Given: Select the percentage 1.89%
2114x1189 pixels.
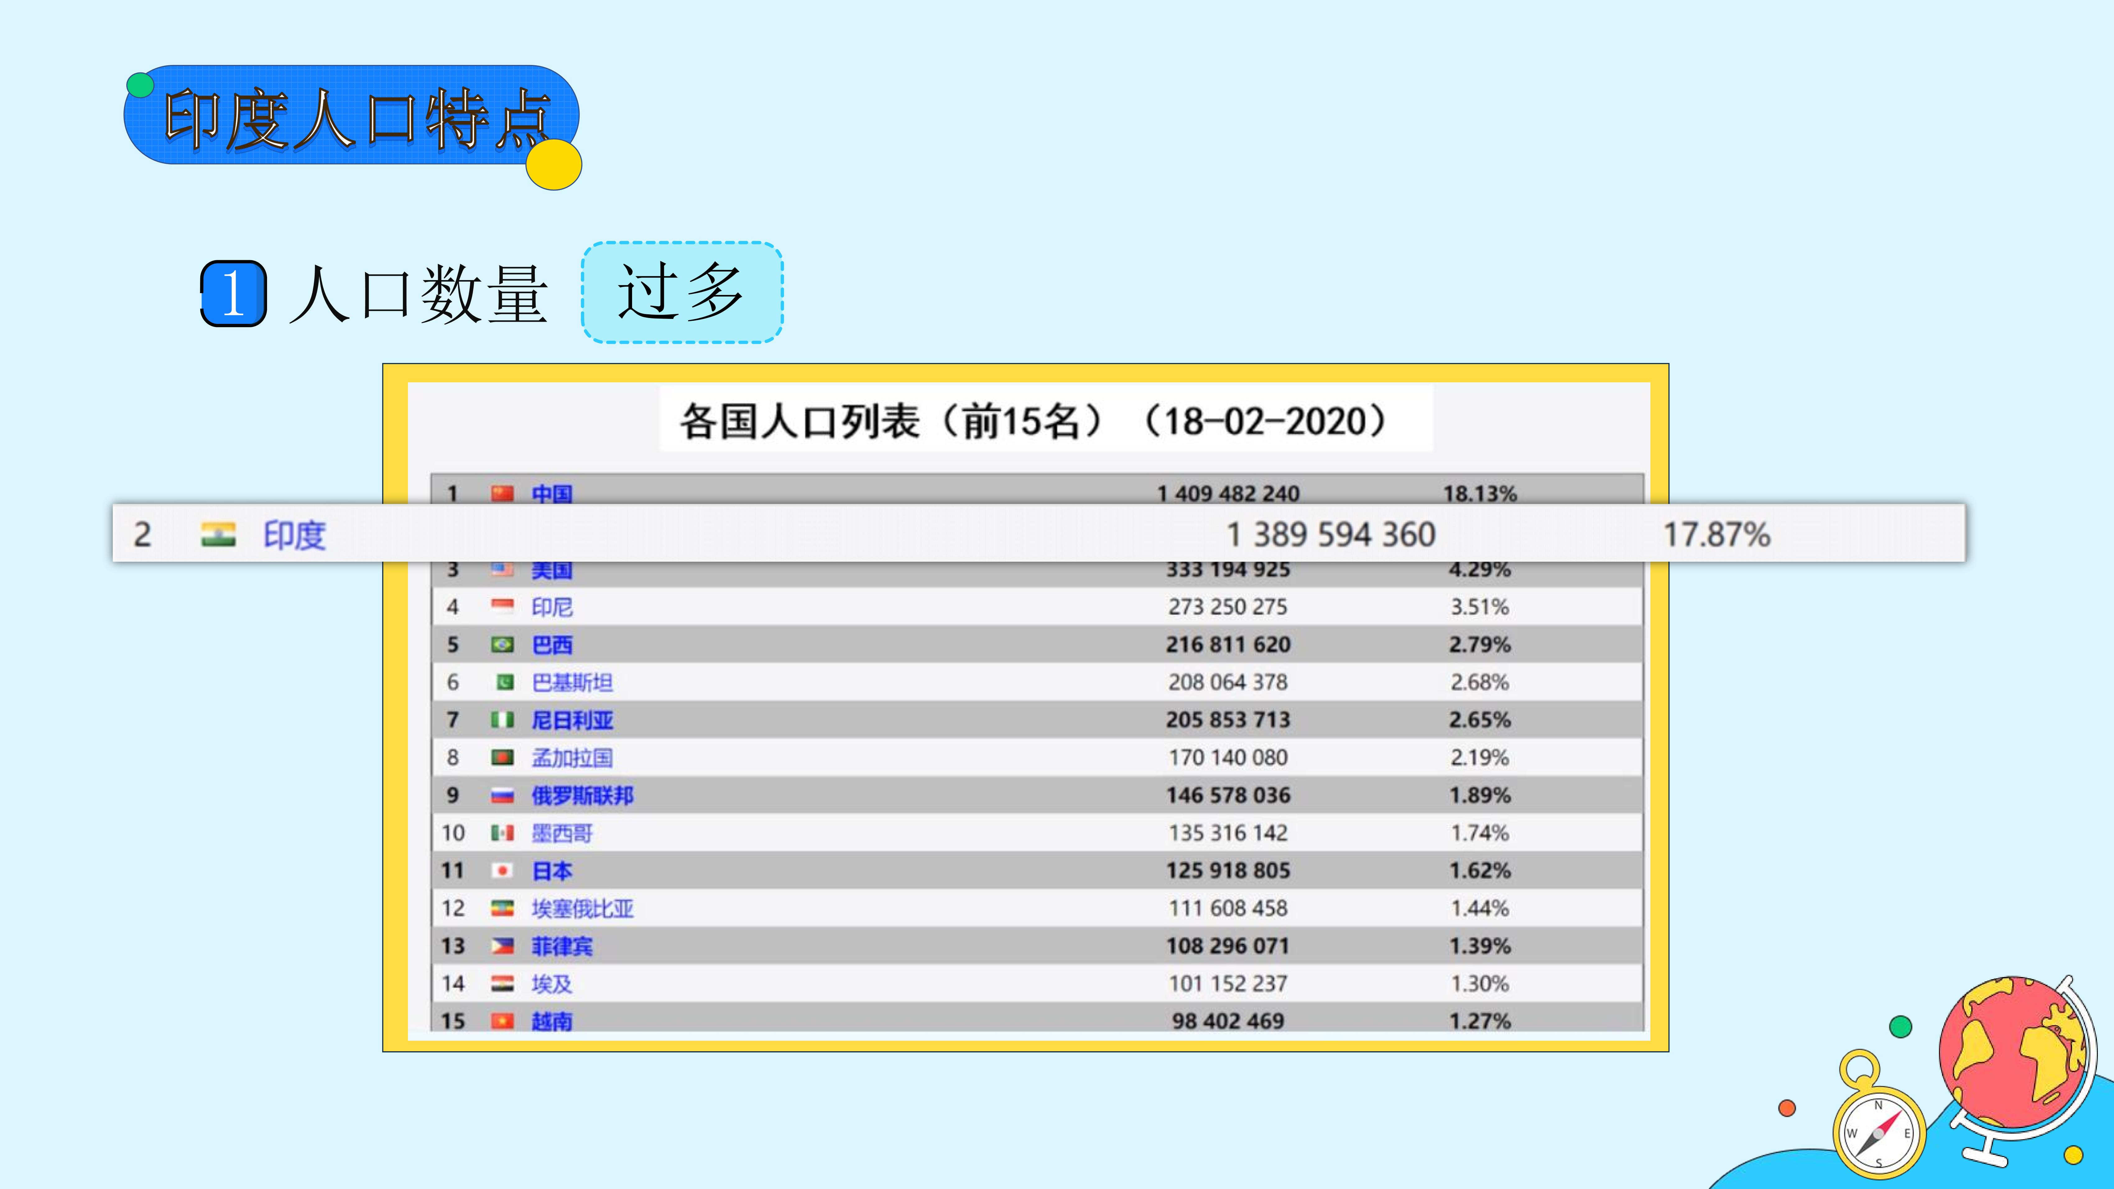Looking at the screenshot, I should click(x=1480, y=796).
